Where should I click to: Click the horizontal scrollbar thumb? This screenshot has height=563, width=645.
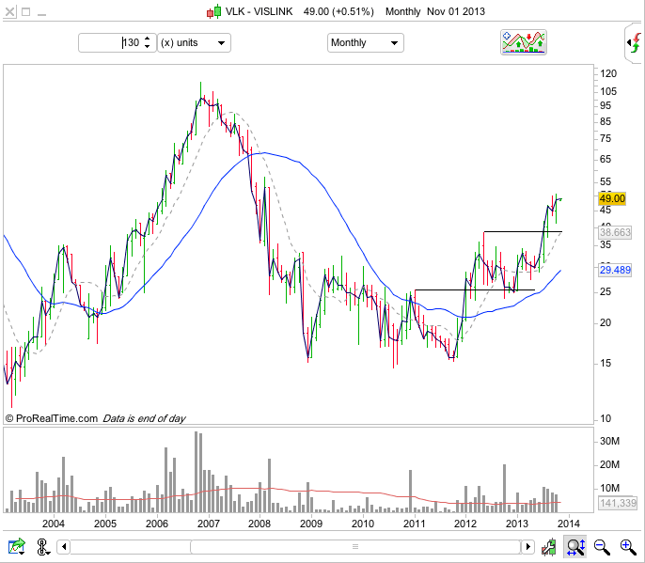(x=355, y=546)
